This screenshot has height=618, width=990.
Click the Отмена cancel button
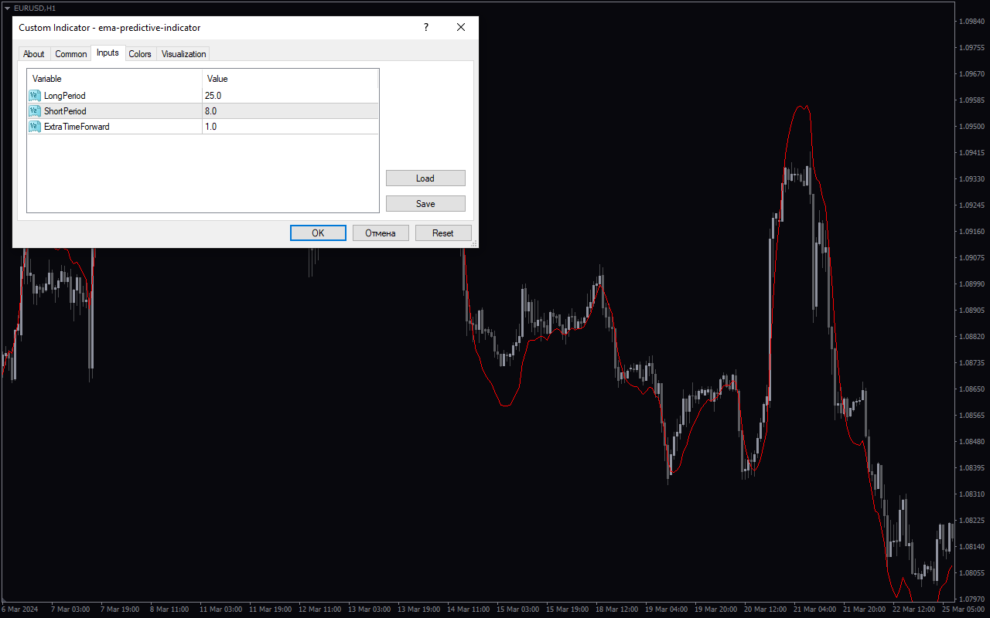coord(381,233)
